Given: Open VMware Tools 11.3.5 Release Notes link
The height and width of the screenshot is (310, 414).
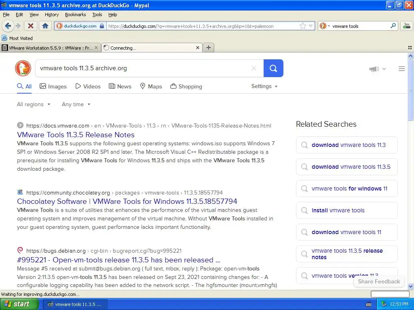Looking at the screenshot, I should [x=76, y=135].
